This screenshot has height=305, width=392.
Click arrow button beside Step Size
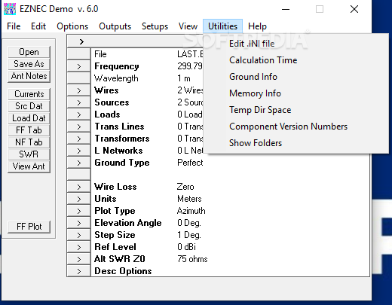click(x=79, y=235)
